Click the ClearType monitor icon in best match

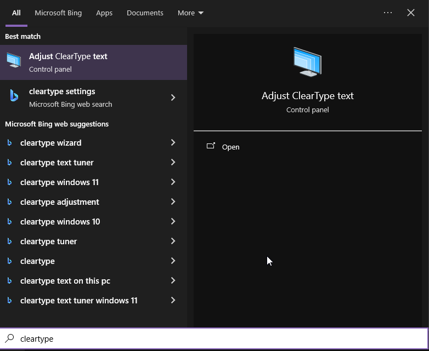coord(14,61)
